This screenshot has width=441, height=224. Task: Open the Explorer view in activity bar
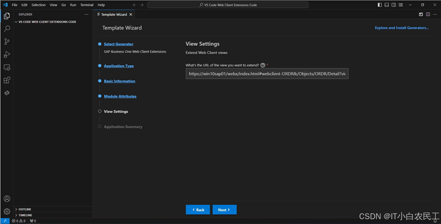[x=7, y=16]
